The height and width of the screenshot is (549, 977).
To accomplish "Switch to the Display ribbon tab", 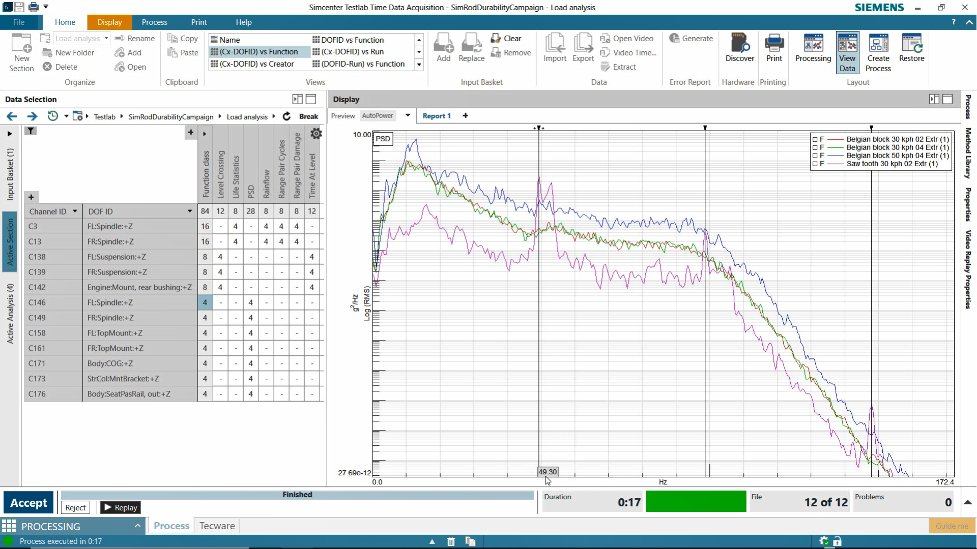I will 109,22.
